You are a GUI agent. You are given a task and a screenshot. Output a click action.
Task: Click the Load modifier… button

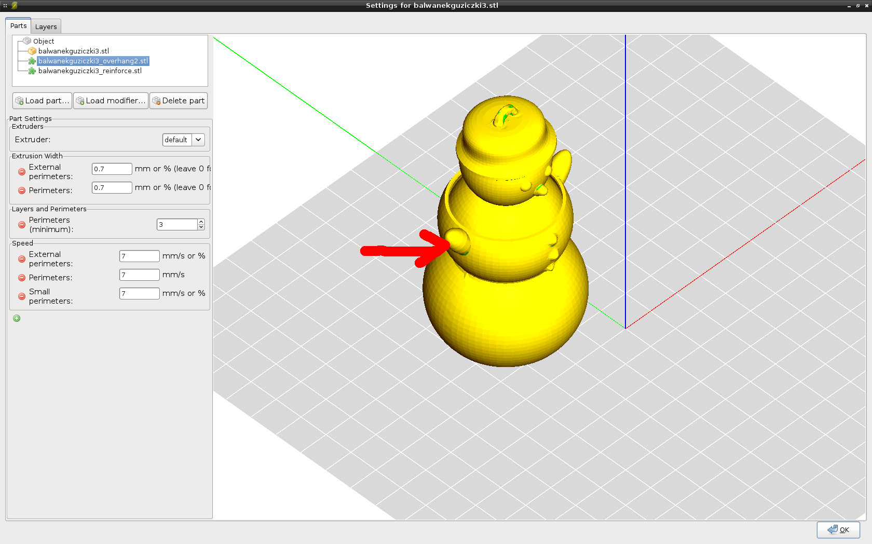(111, 101)
